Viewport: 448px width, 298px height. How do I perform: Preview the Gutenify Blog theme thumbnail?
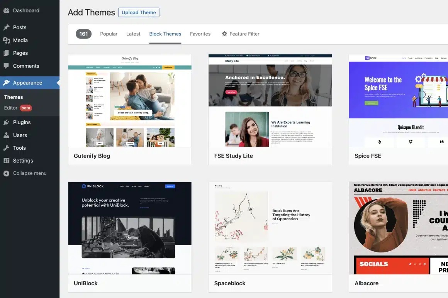(x=130, y=100)
